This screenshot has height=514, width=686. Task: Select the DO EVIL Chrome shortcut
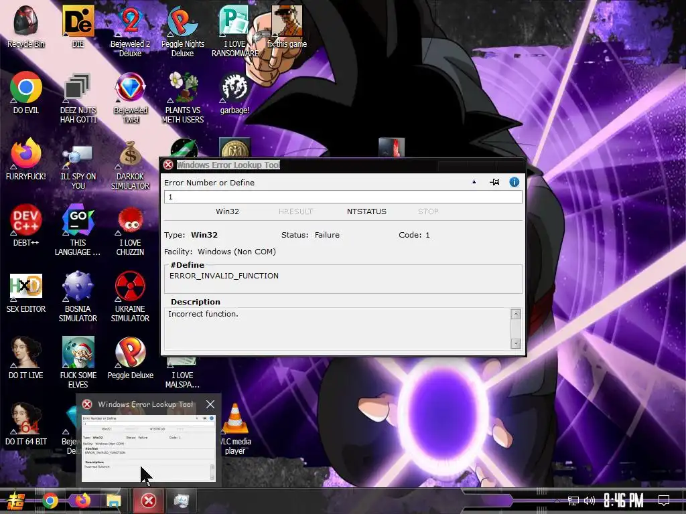click(26, 92)
